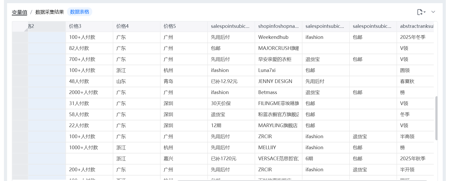The image size is (449, 181).
Task: Click the 早安亲爱的衣柜 shop cell
Action: (278, 59)
